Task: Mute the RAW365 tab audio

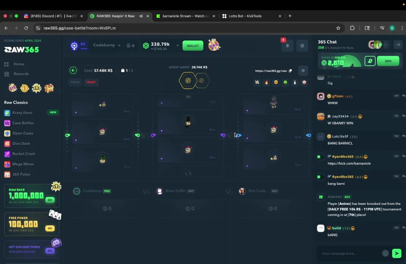Action: [x=141, y=16]
